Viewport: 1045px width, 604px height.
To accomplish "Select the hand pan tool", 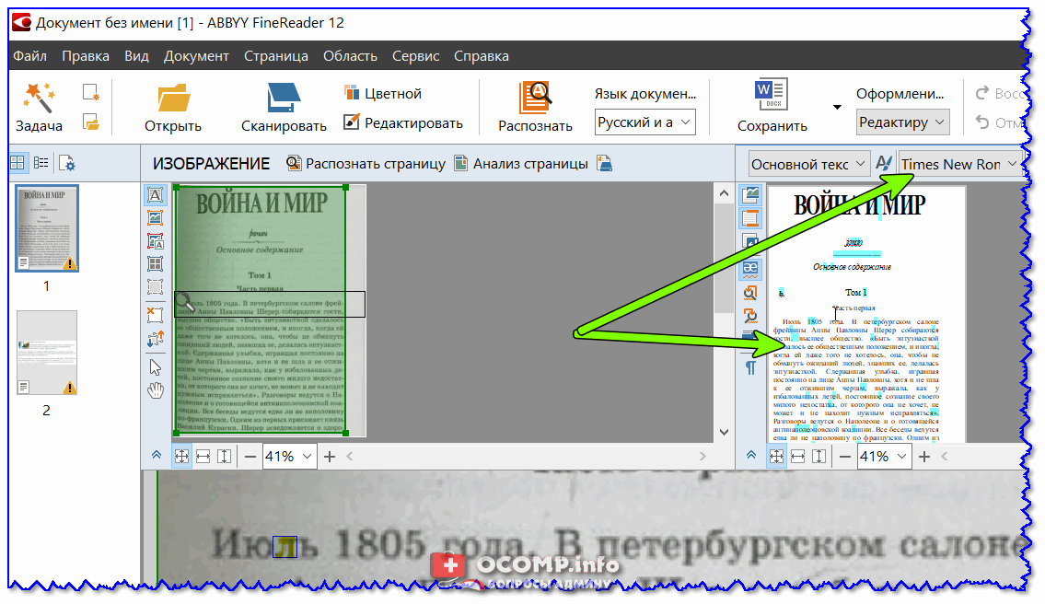I will tap(155, 390).
